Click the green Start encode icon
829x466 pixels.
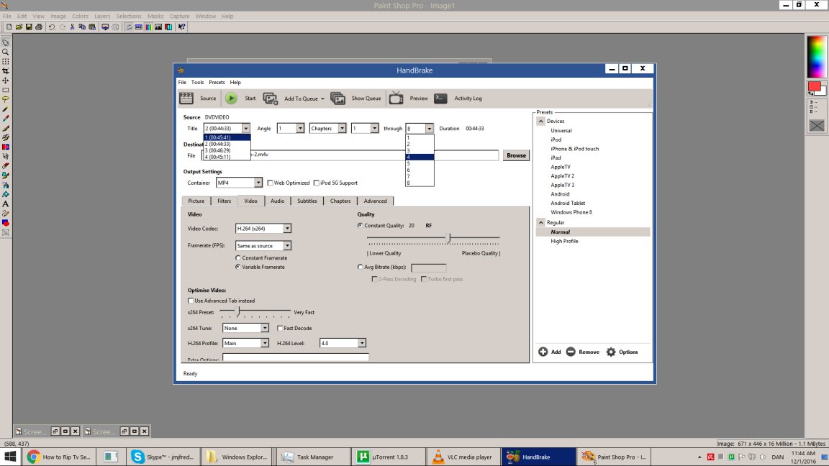coord(231,99)
